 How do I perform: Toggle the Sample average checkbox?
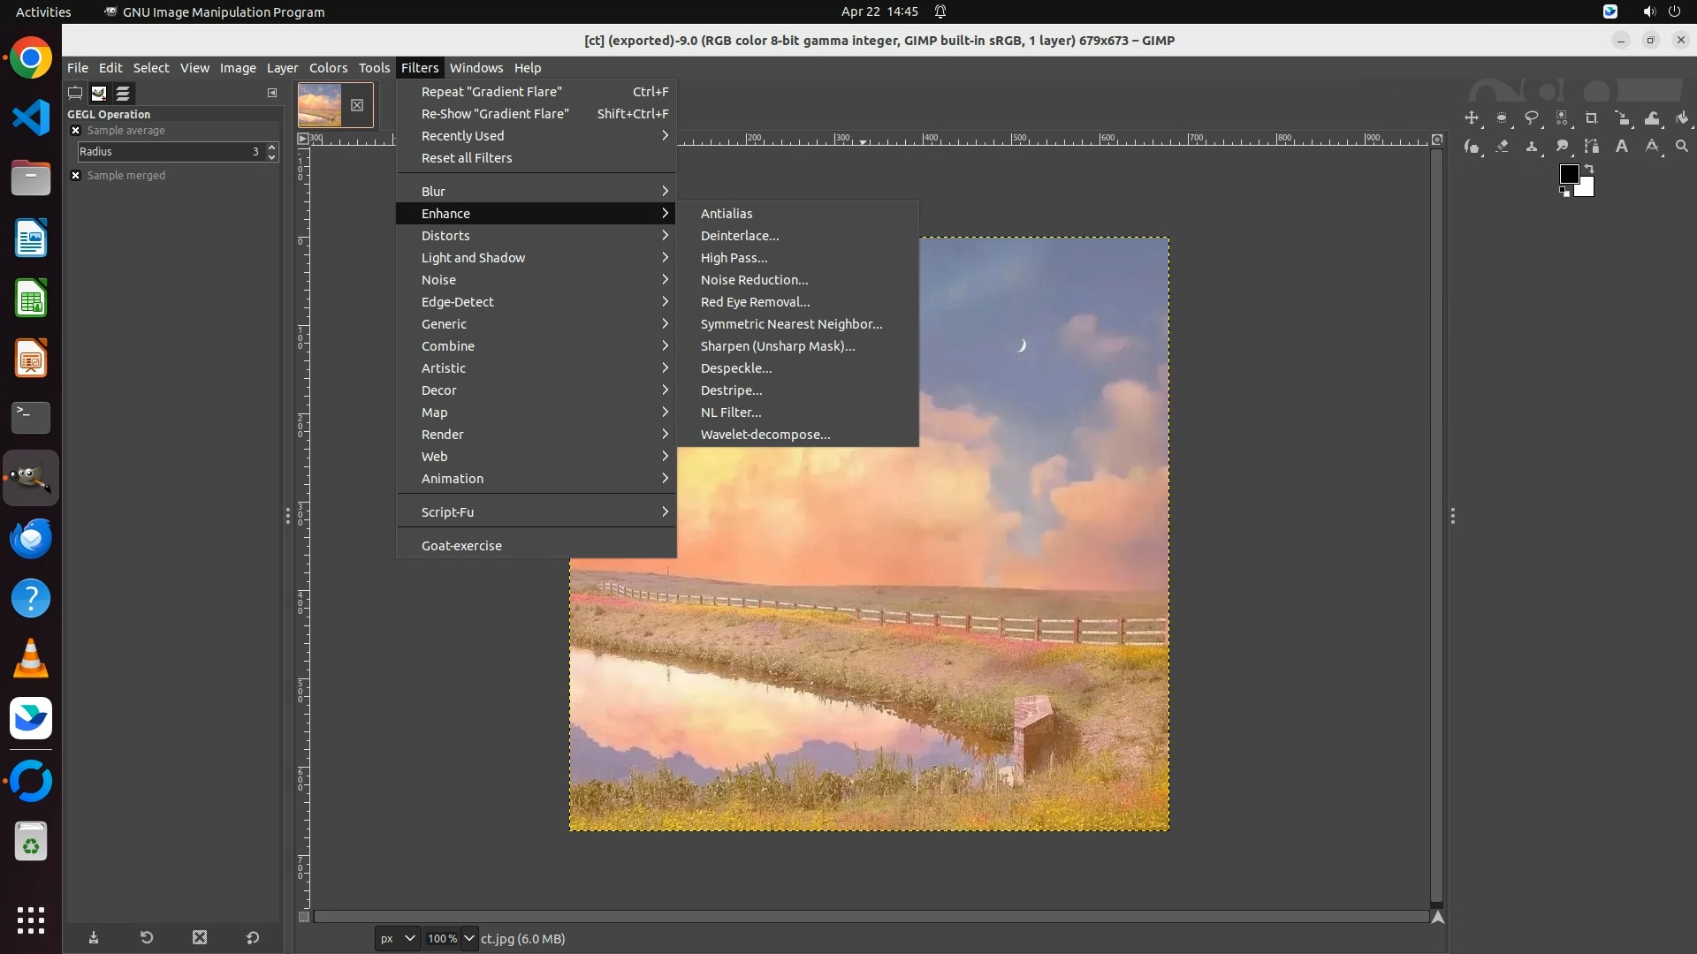tap(76, 131)
